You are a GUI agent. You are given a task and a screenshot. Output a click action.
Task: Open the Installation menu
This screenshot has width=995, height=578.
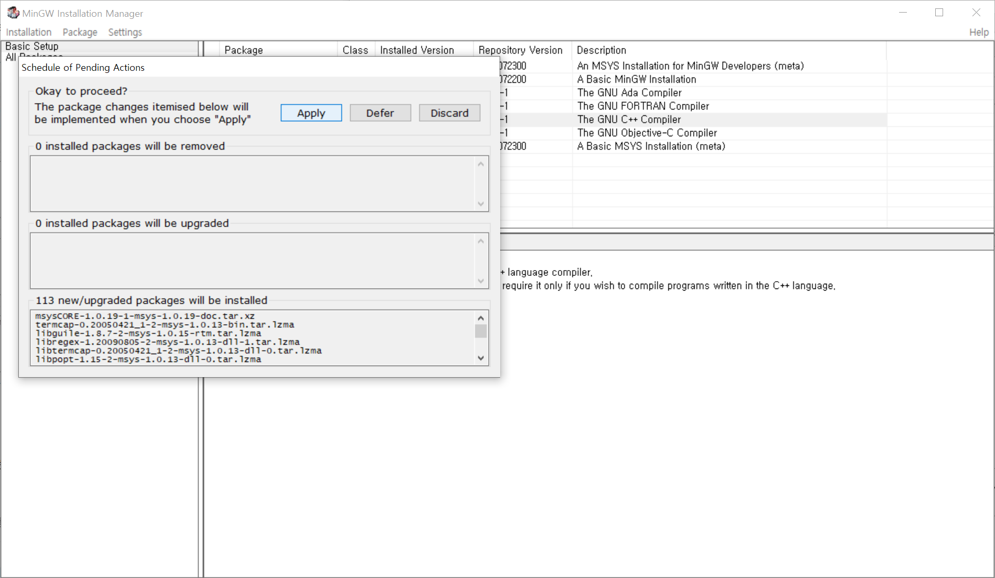[x=28, y=32]
